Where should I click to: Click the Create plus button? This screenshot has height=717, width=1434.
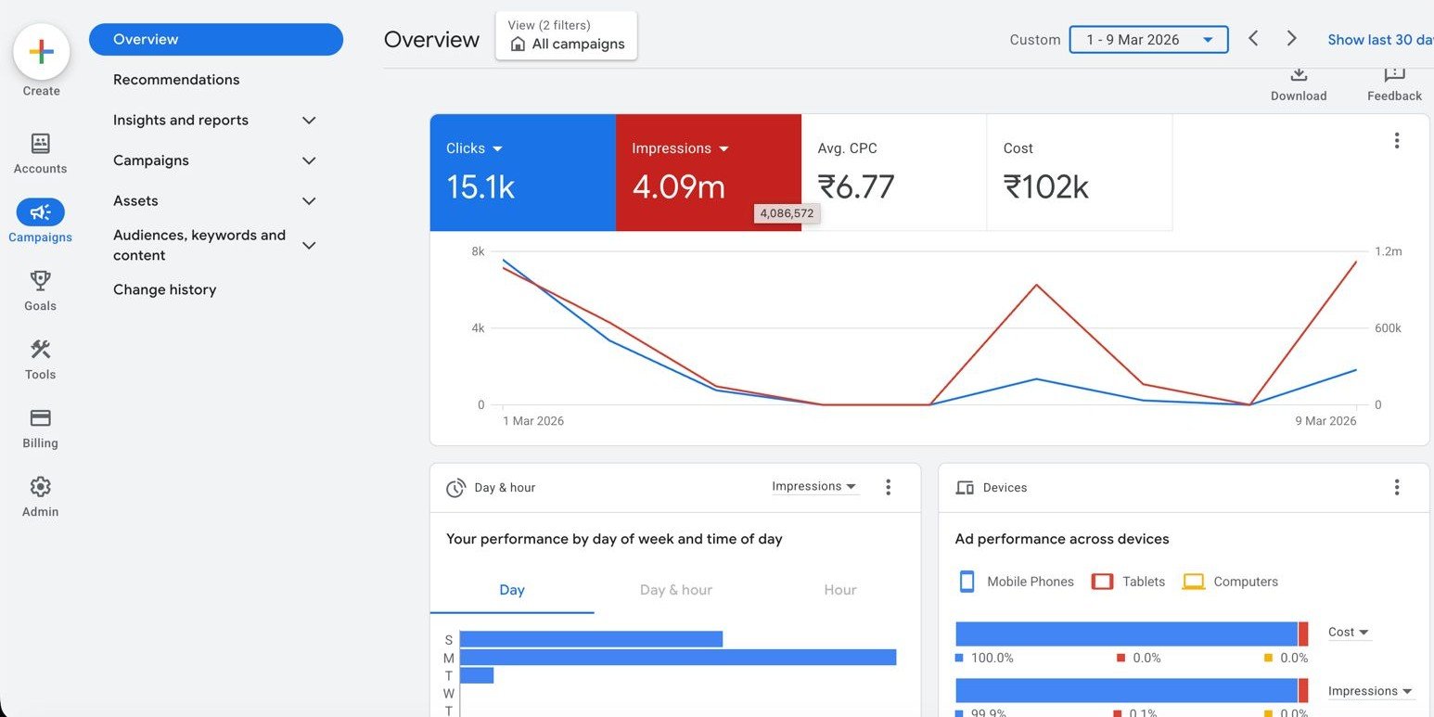(41, 52)
